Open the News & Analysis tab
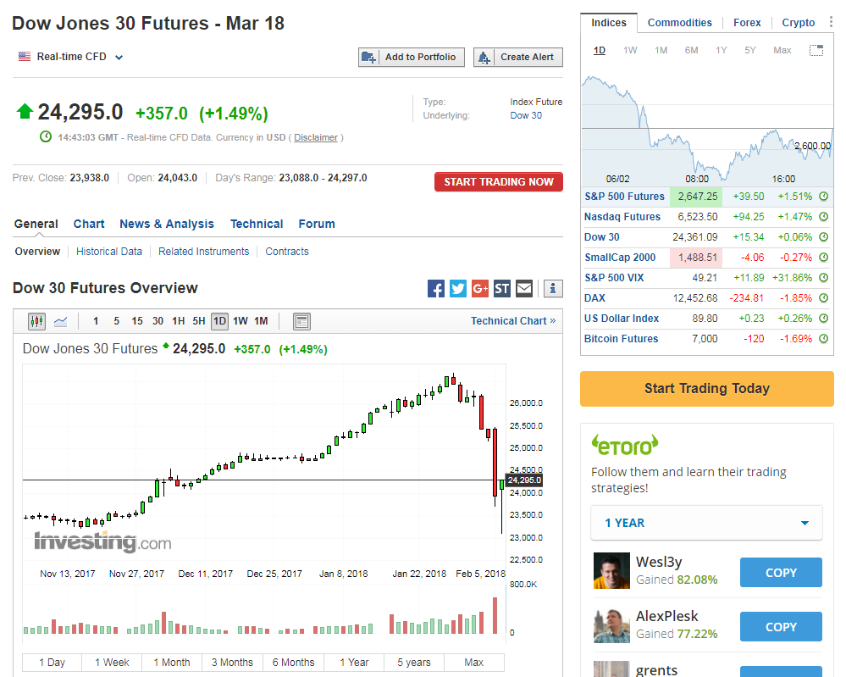The height and width of the screenshot is (677, 846). click(167, 224)
